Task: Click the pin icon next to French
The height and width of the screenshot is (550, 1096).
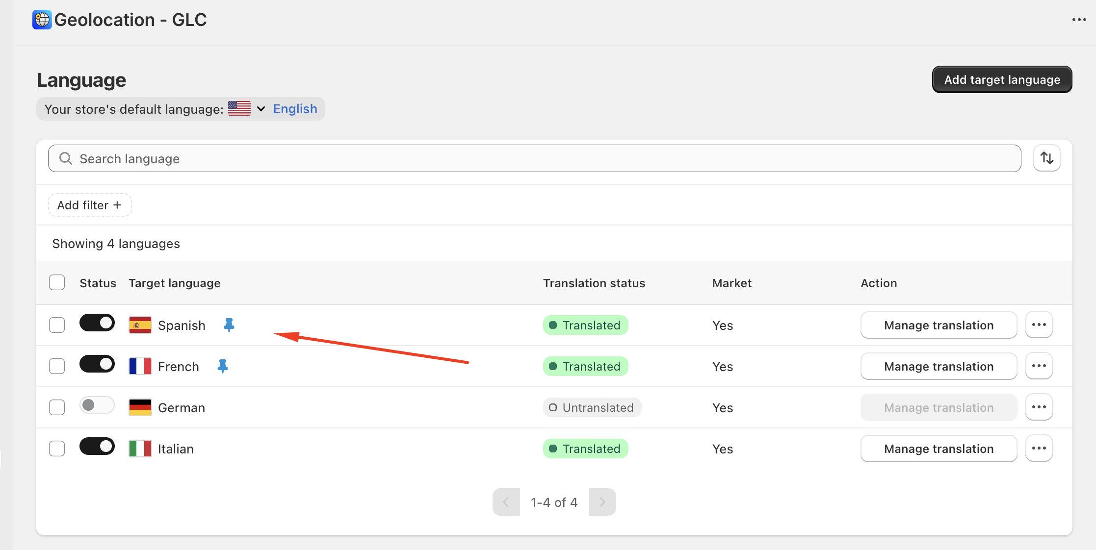Action: pyautogui.click(x=222, y=366)
